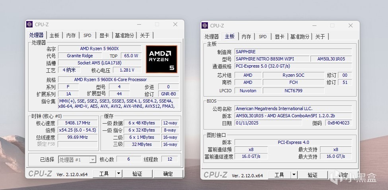This screenshot has width=388, height=190.
Task: Click the 6-Core Processor specification field
Action: (118, 79)
